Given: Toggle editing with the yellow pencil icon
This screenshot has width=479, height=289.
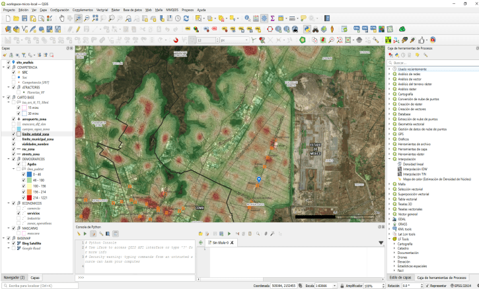Looking at the screenshot, I should click(78, 29).
